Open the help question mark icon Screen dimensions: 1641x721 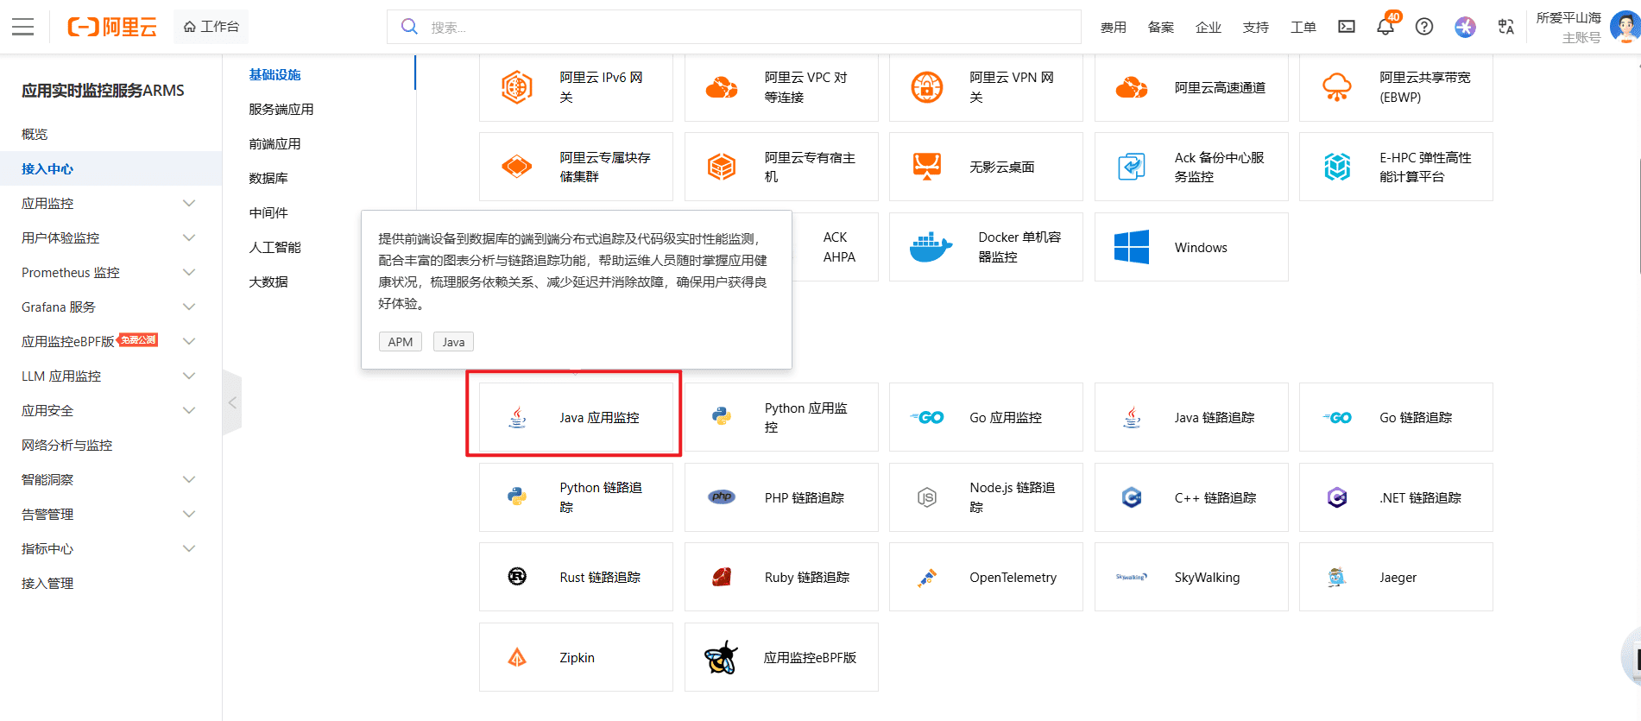1424,27
